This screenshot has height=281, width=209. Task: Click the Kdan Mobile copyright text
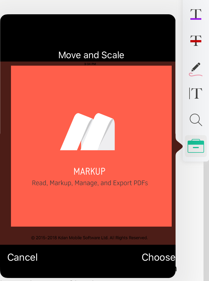[x=89, y=238]
